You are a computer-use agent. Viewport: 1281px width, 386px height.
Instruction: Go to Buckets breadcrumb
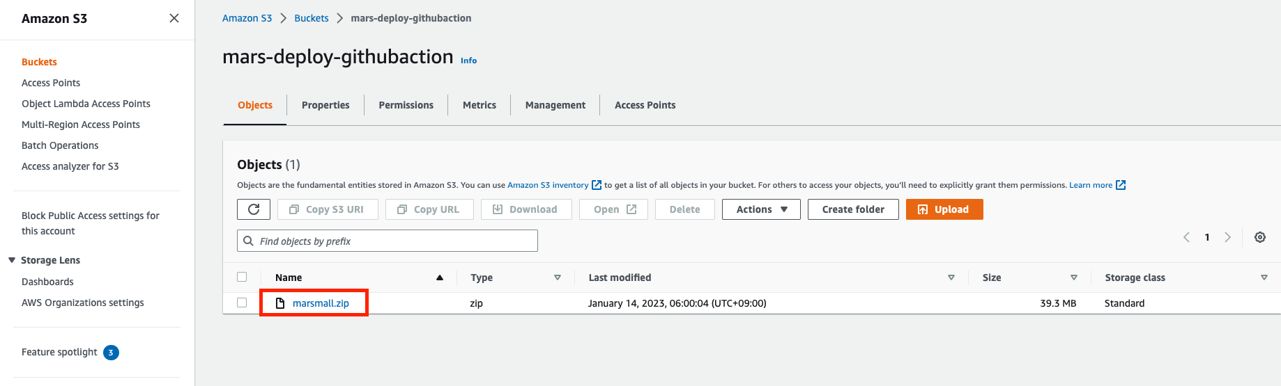[312, 18]
